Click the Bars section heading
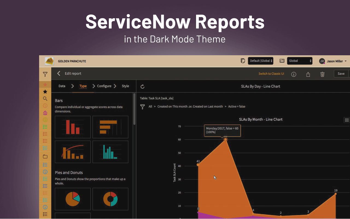This screenshot has height=219, width=350. click(59, 100)
